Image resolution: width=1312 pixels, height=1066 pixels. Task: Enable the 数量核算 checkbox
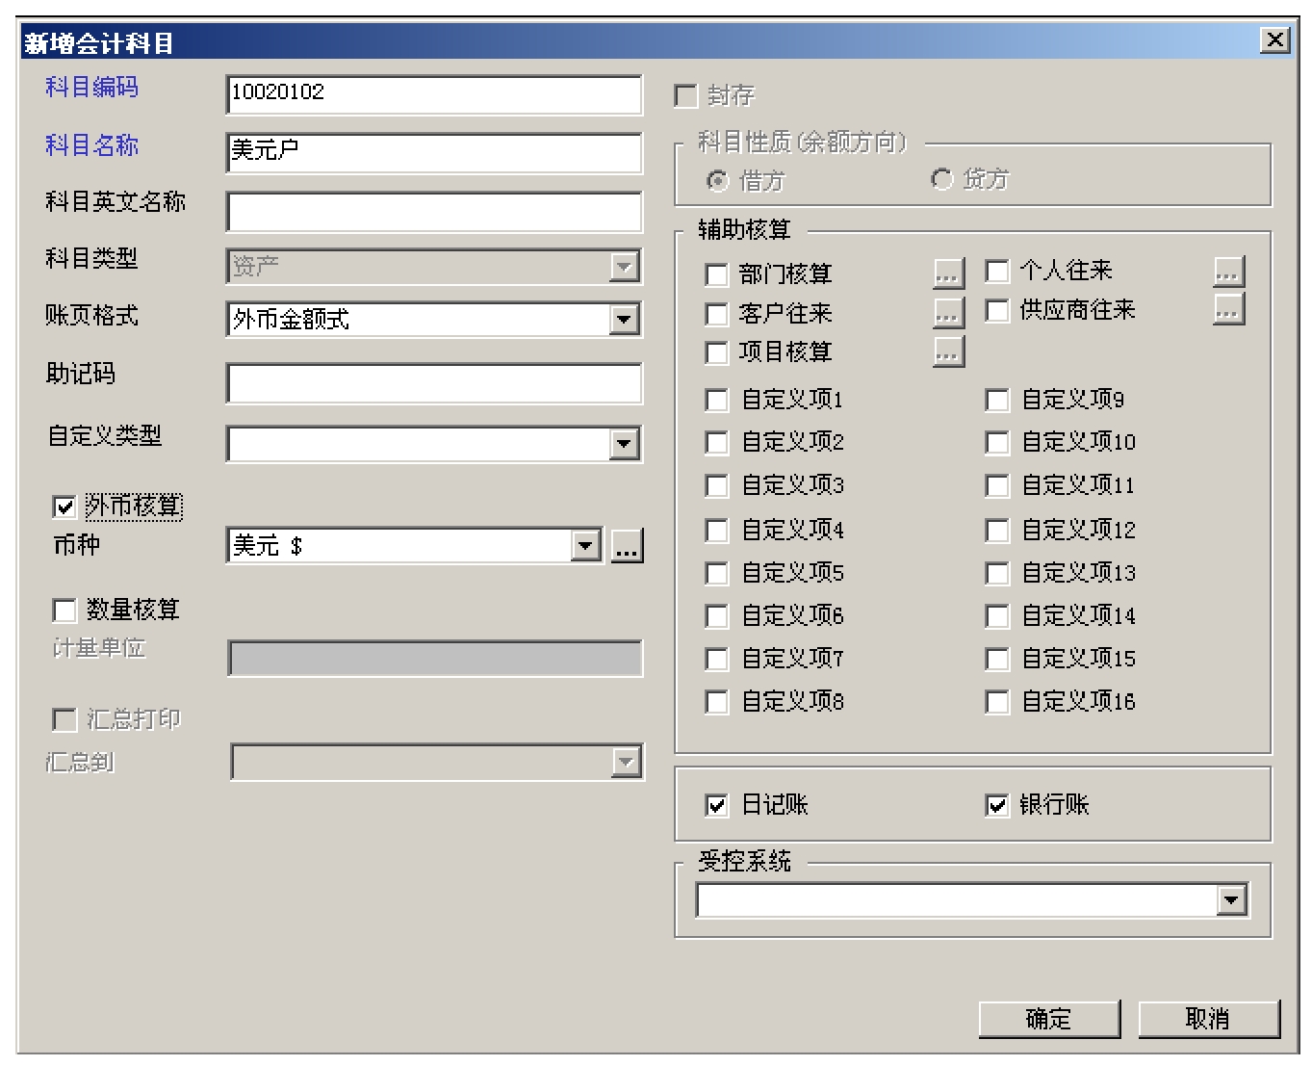64,611
